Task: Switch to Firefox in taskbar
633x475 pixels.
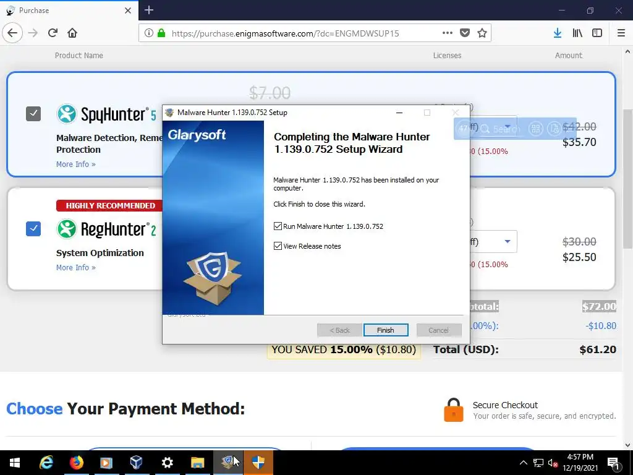Action: pyautogui.click(x=76, y=463)
